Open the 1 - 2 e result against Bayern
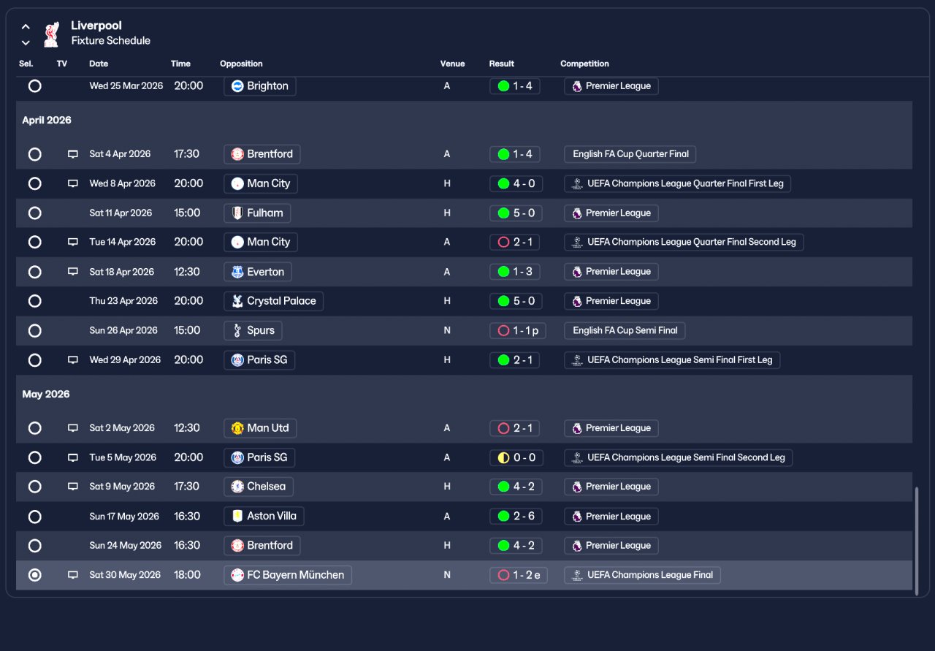The height and width of the screenshot is (651, 935). click(519, 575)
